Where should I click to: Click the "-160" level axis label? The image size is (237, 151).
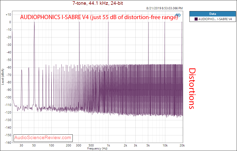[8, 142]
